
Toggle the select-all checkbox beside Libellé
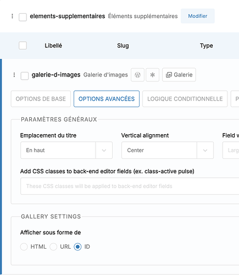tap(23, 46)
